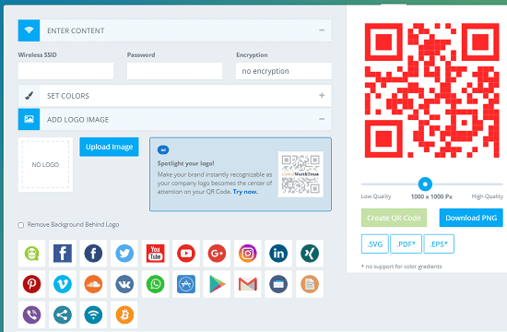The image size is (507, 332).
Task: Collapse the Enter Content section
Action: 322,30
